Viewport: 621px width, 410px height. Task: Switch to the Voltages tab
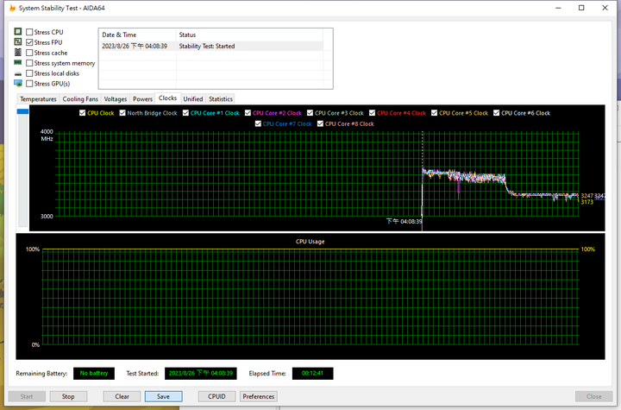116,99
